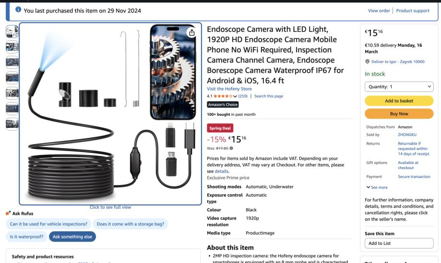Click info icon next to Was price

tap(231, 148)
